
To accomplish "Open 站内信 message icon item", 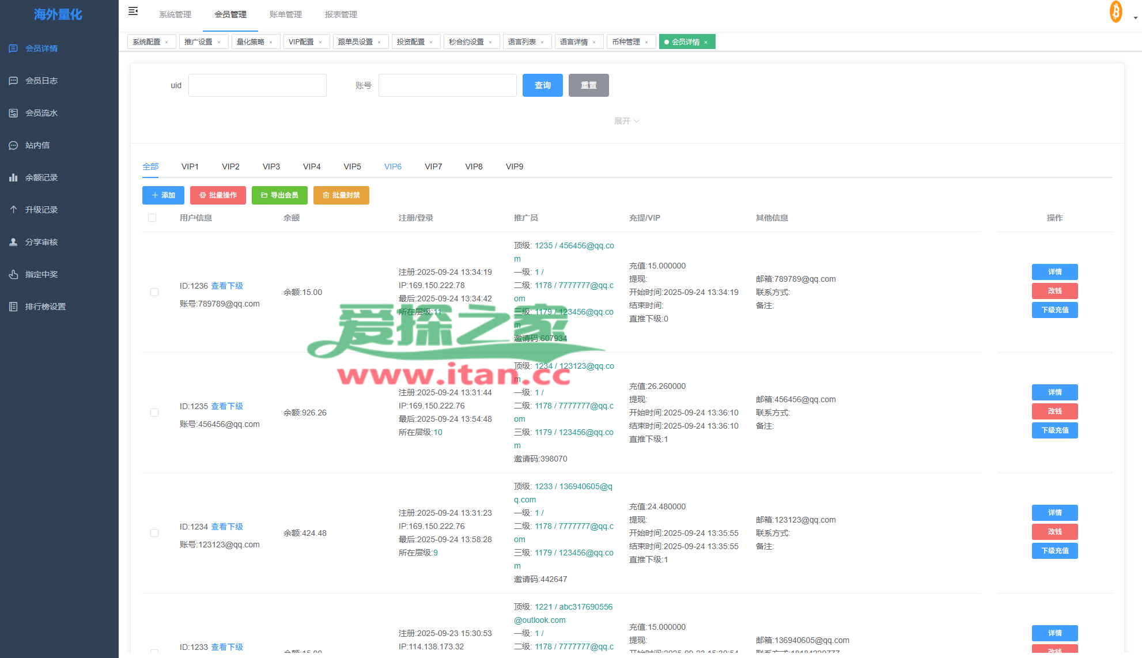I will pos(37,145).
